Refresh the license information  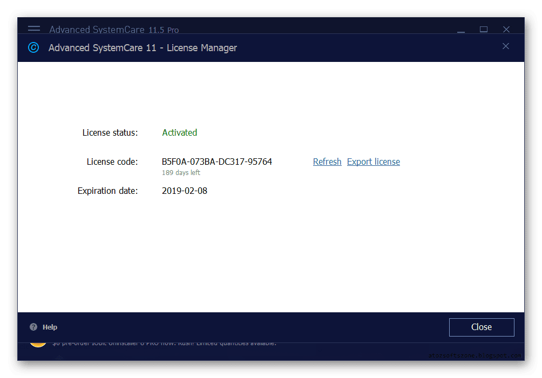pos(327,162)
